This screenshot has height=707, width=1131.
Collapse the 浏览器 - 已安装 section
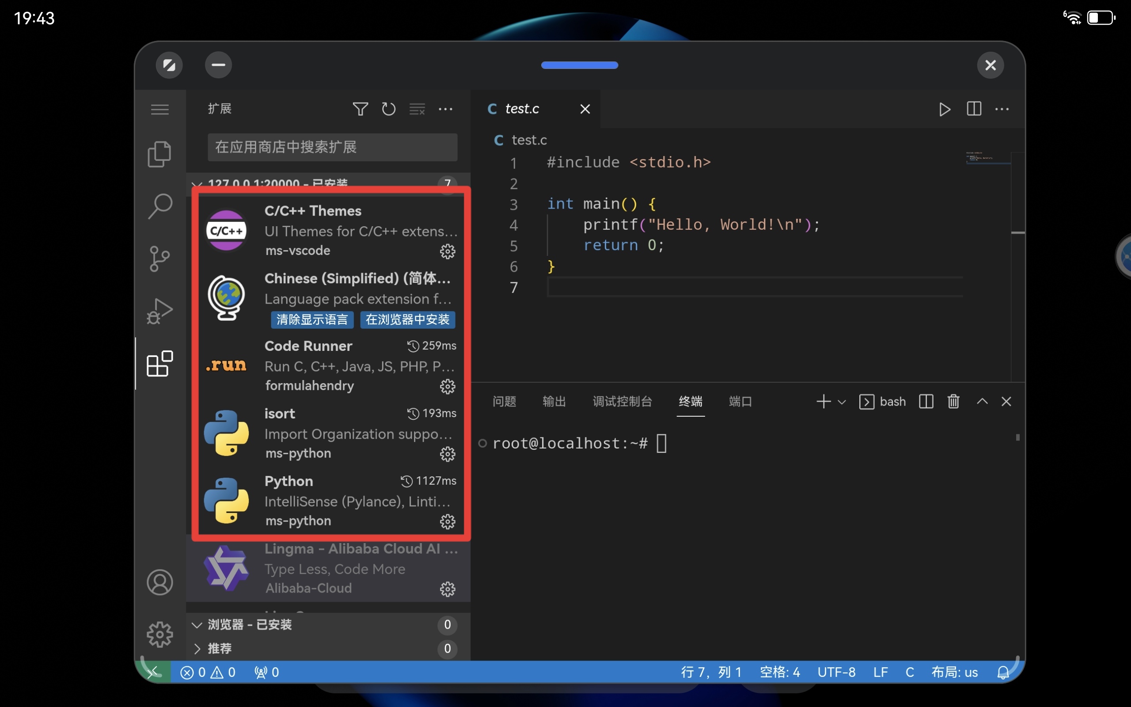click(x=197, y=625)
